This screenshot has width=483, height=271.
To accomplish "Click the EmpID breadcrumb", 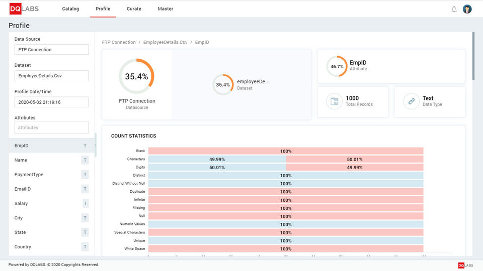I will 202,42.
